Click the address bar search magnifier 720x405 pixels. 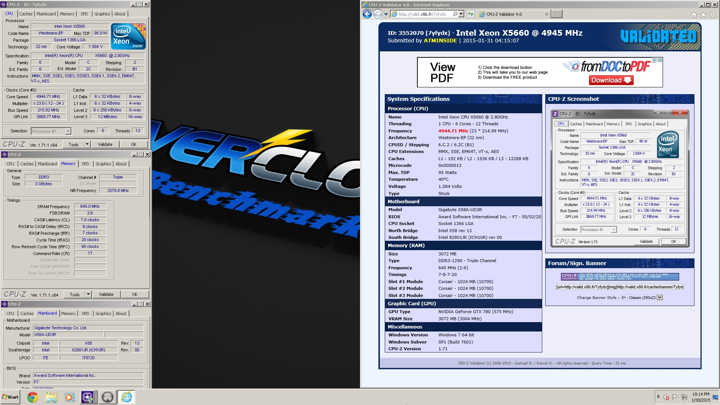coord(455,14)
